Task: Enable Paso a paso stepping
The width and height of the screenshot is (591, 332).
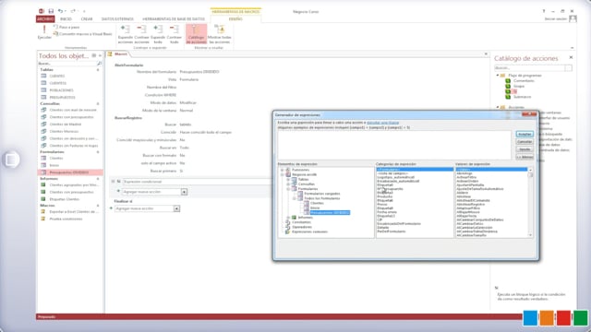Action: (x=66, y=27)
